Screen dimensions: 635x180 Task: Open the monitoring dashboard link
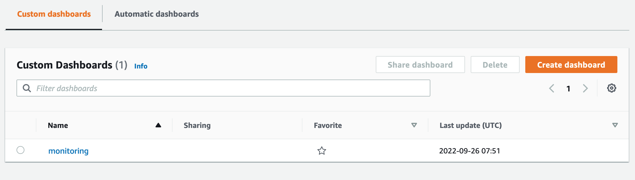click(69, 151)
